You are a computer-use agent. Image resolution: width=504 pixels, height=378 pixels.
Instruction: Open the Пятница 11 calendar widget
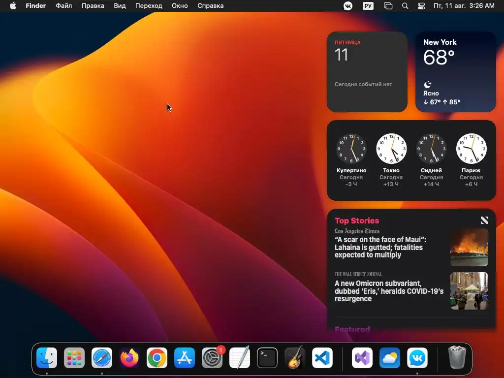[367, 72]
